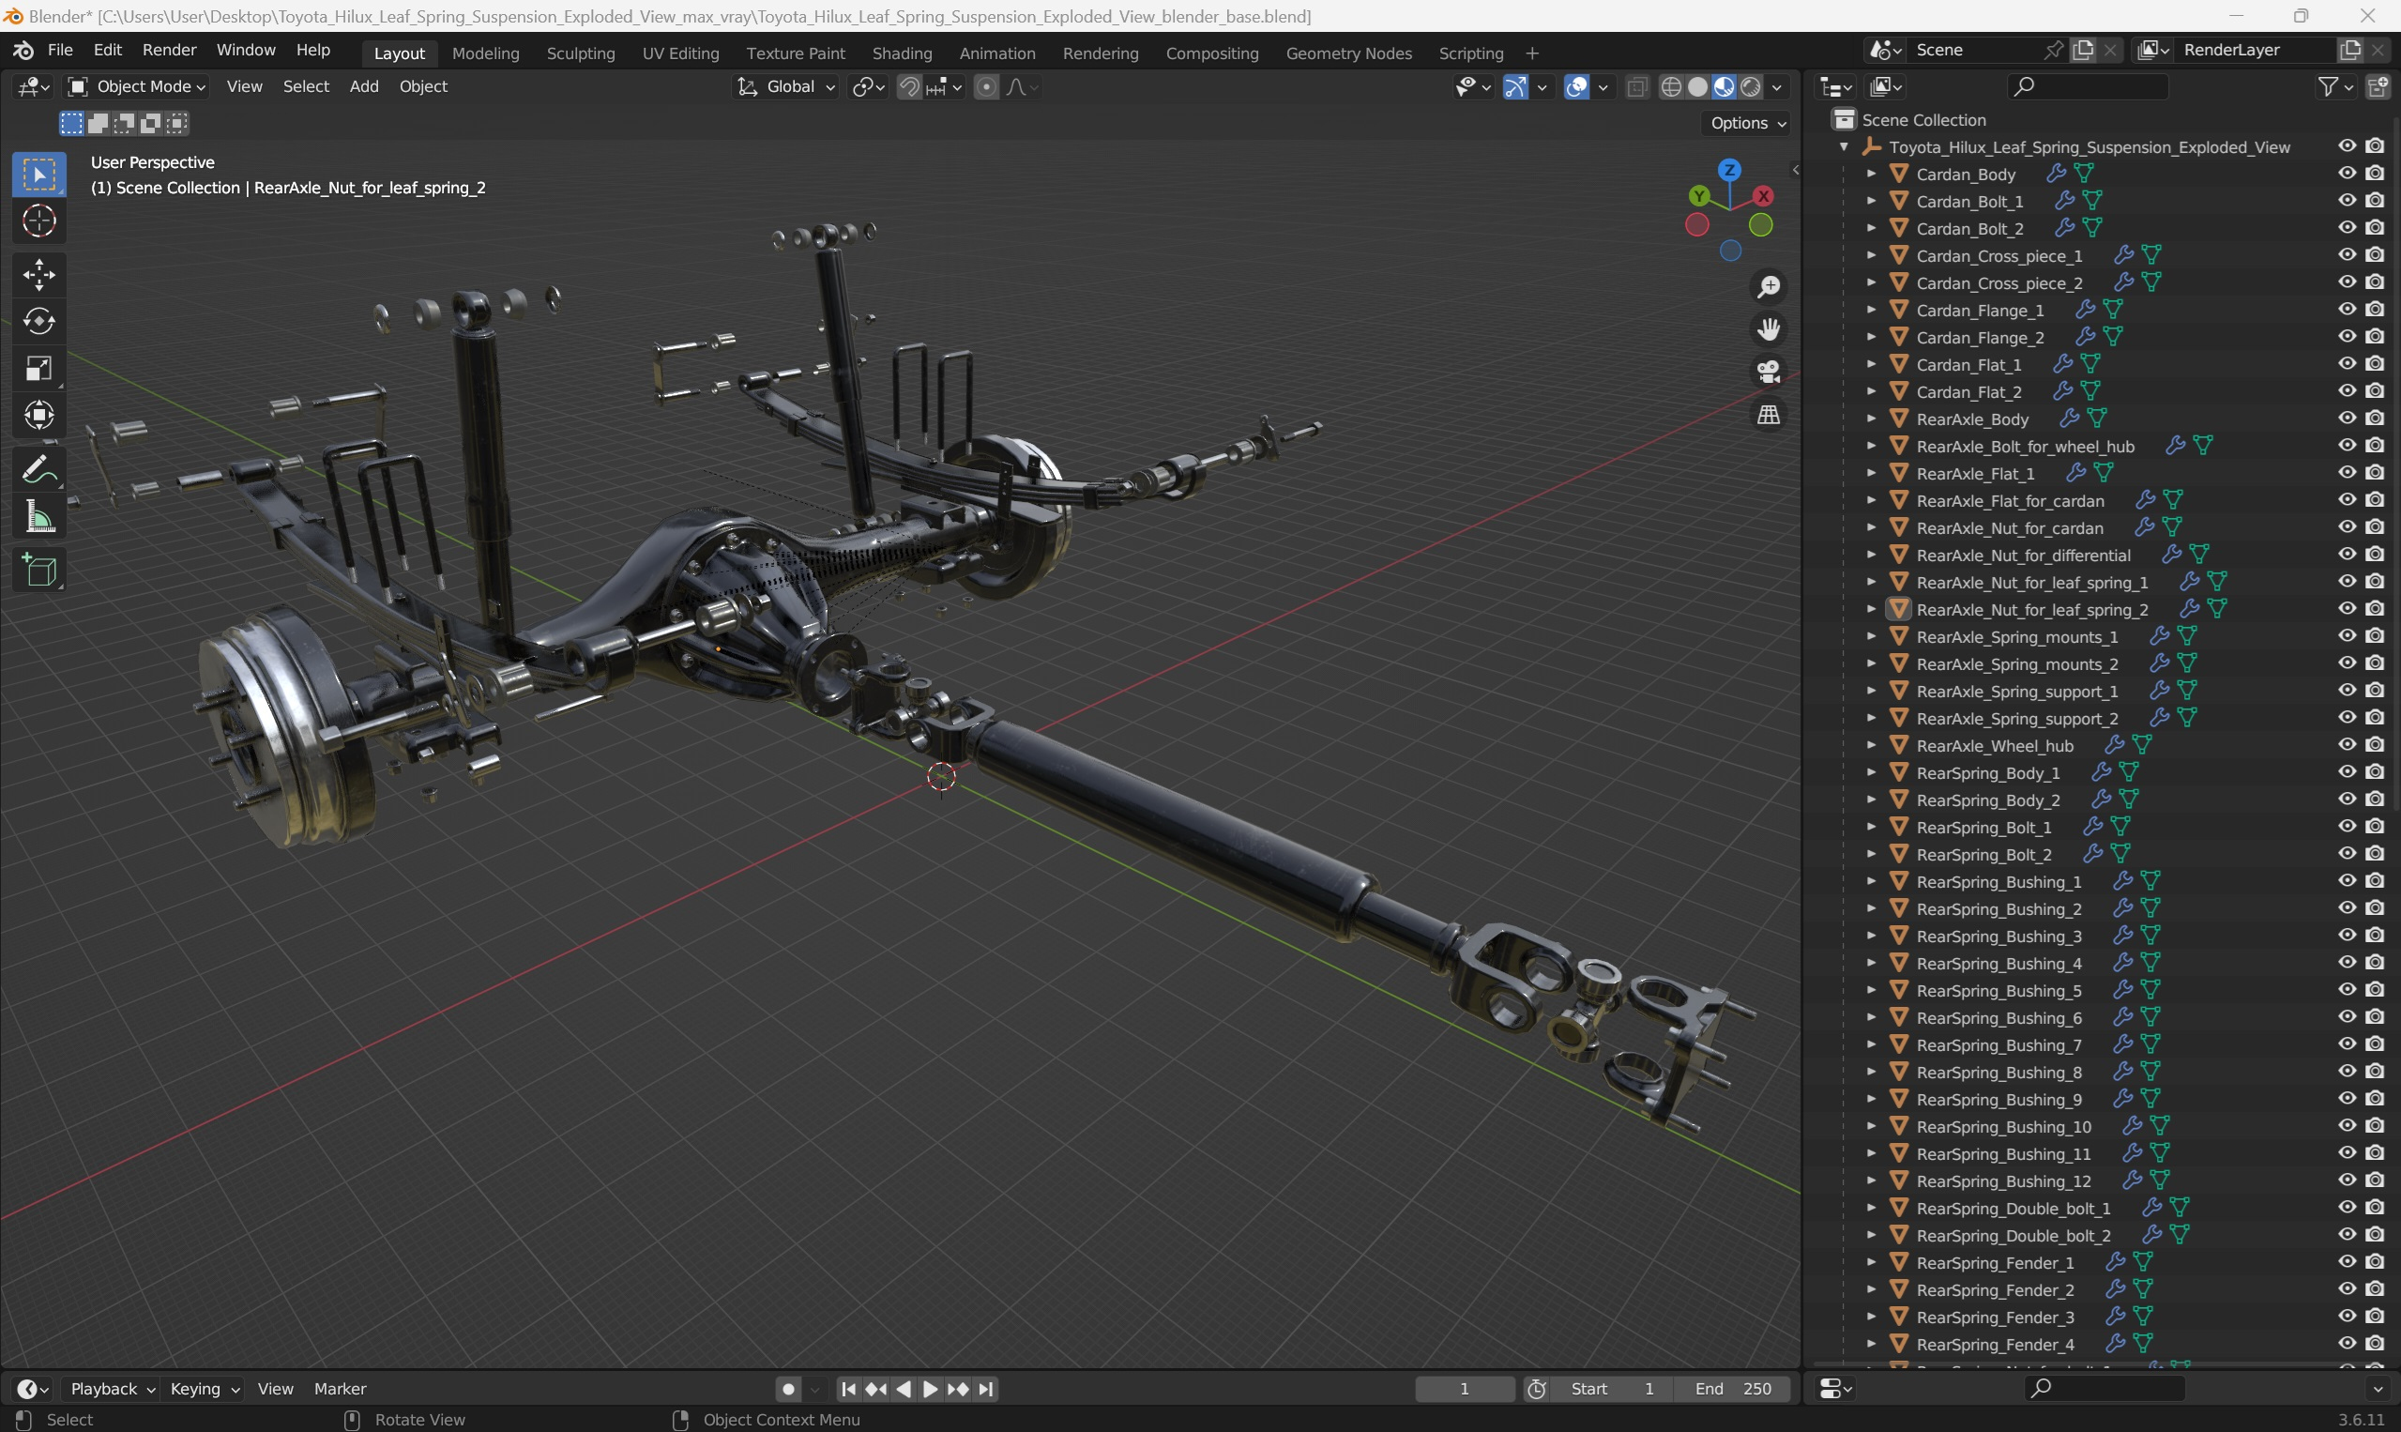Hide Cardan_Body with its eye icon

pos(2346,174)
